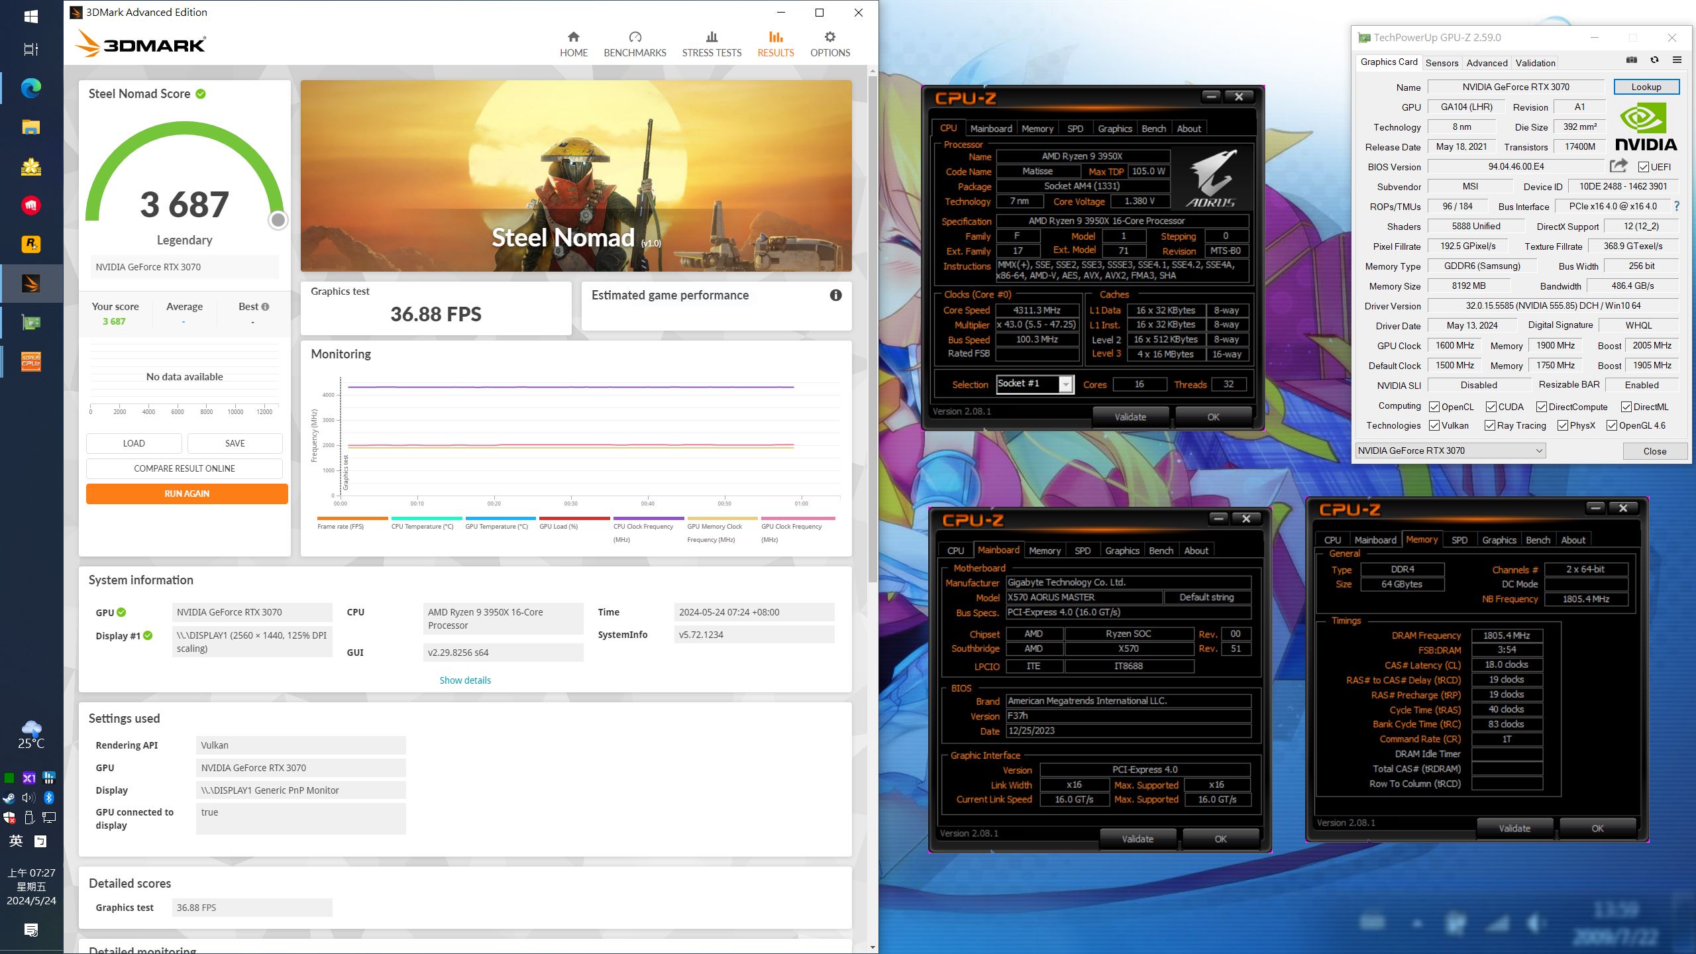1696x954 pixels.
Task: Switch to the Sensors tab in GPU-Z
Action: coord(1442,63)
